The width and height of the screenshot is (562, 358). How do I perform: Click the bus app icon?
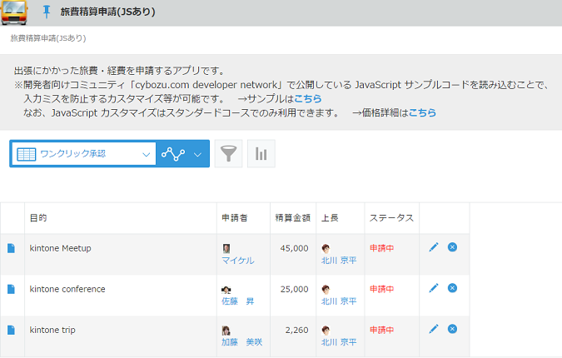14,12
